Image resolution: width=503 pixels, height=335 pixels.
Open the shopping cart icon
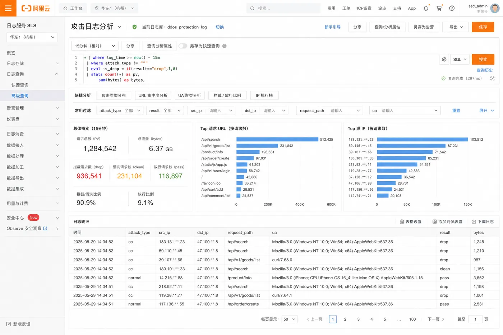(x=439, y=8)
